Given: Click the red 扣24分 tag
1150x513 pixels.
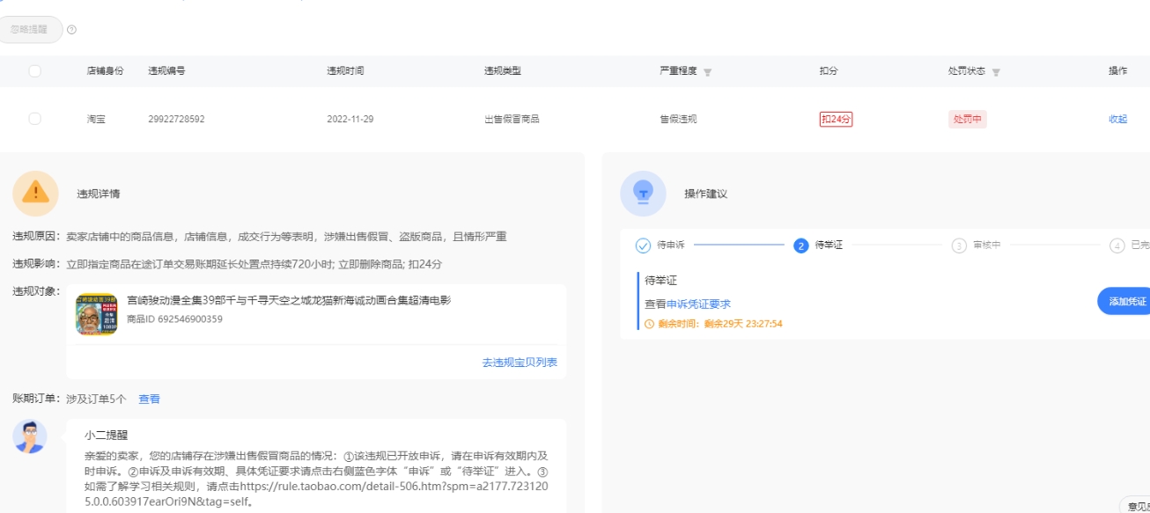Looking at the screenshot, I should click(836, 119).
